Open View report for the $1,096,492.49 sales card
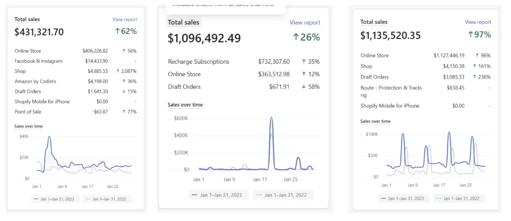The width and height of the screenshot is (511, 221). pos(305,22)
